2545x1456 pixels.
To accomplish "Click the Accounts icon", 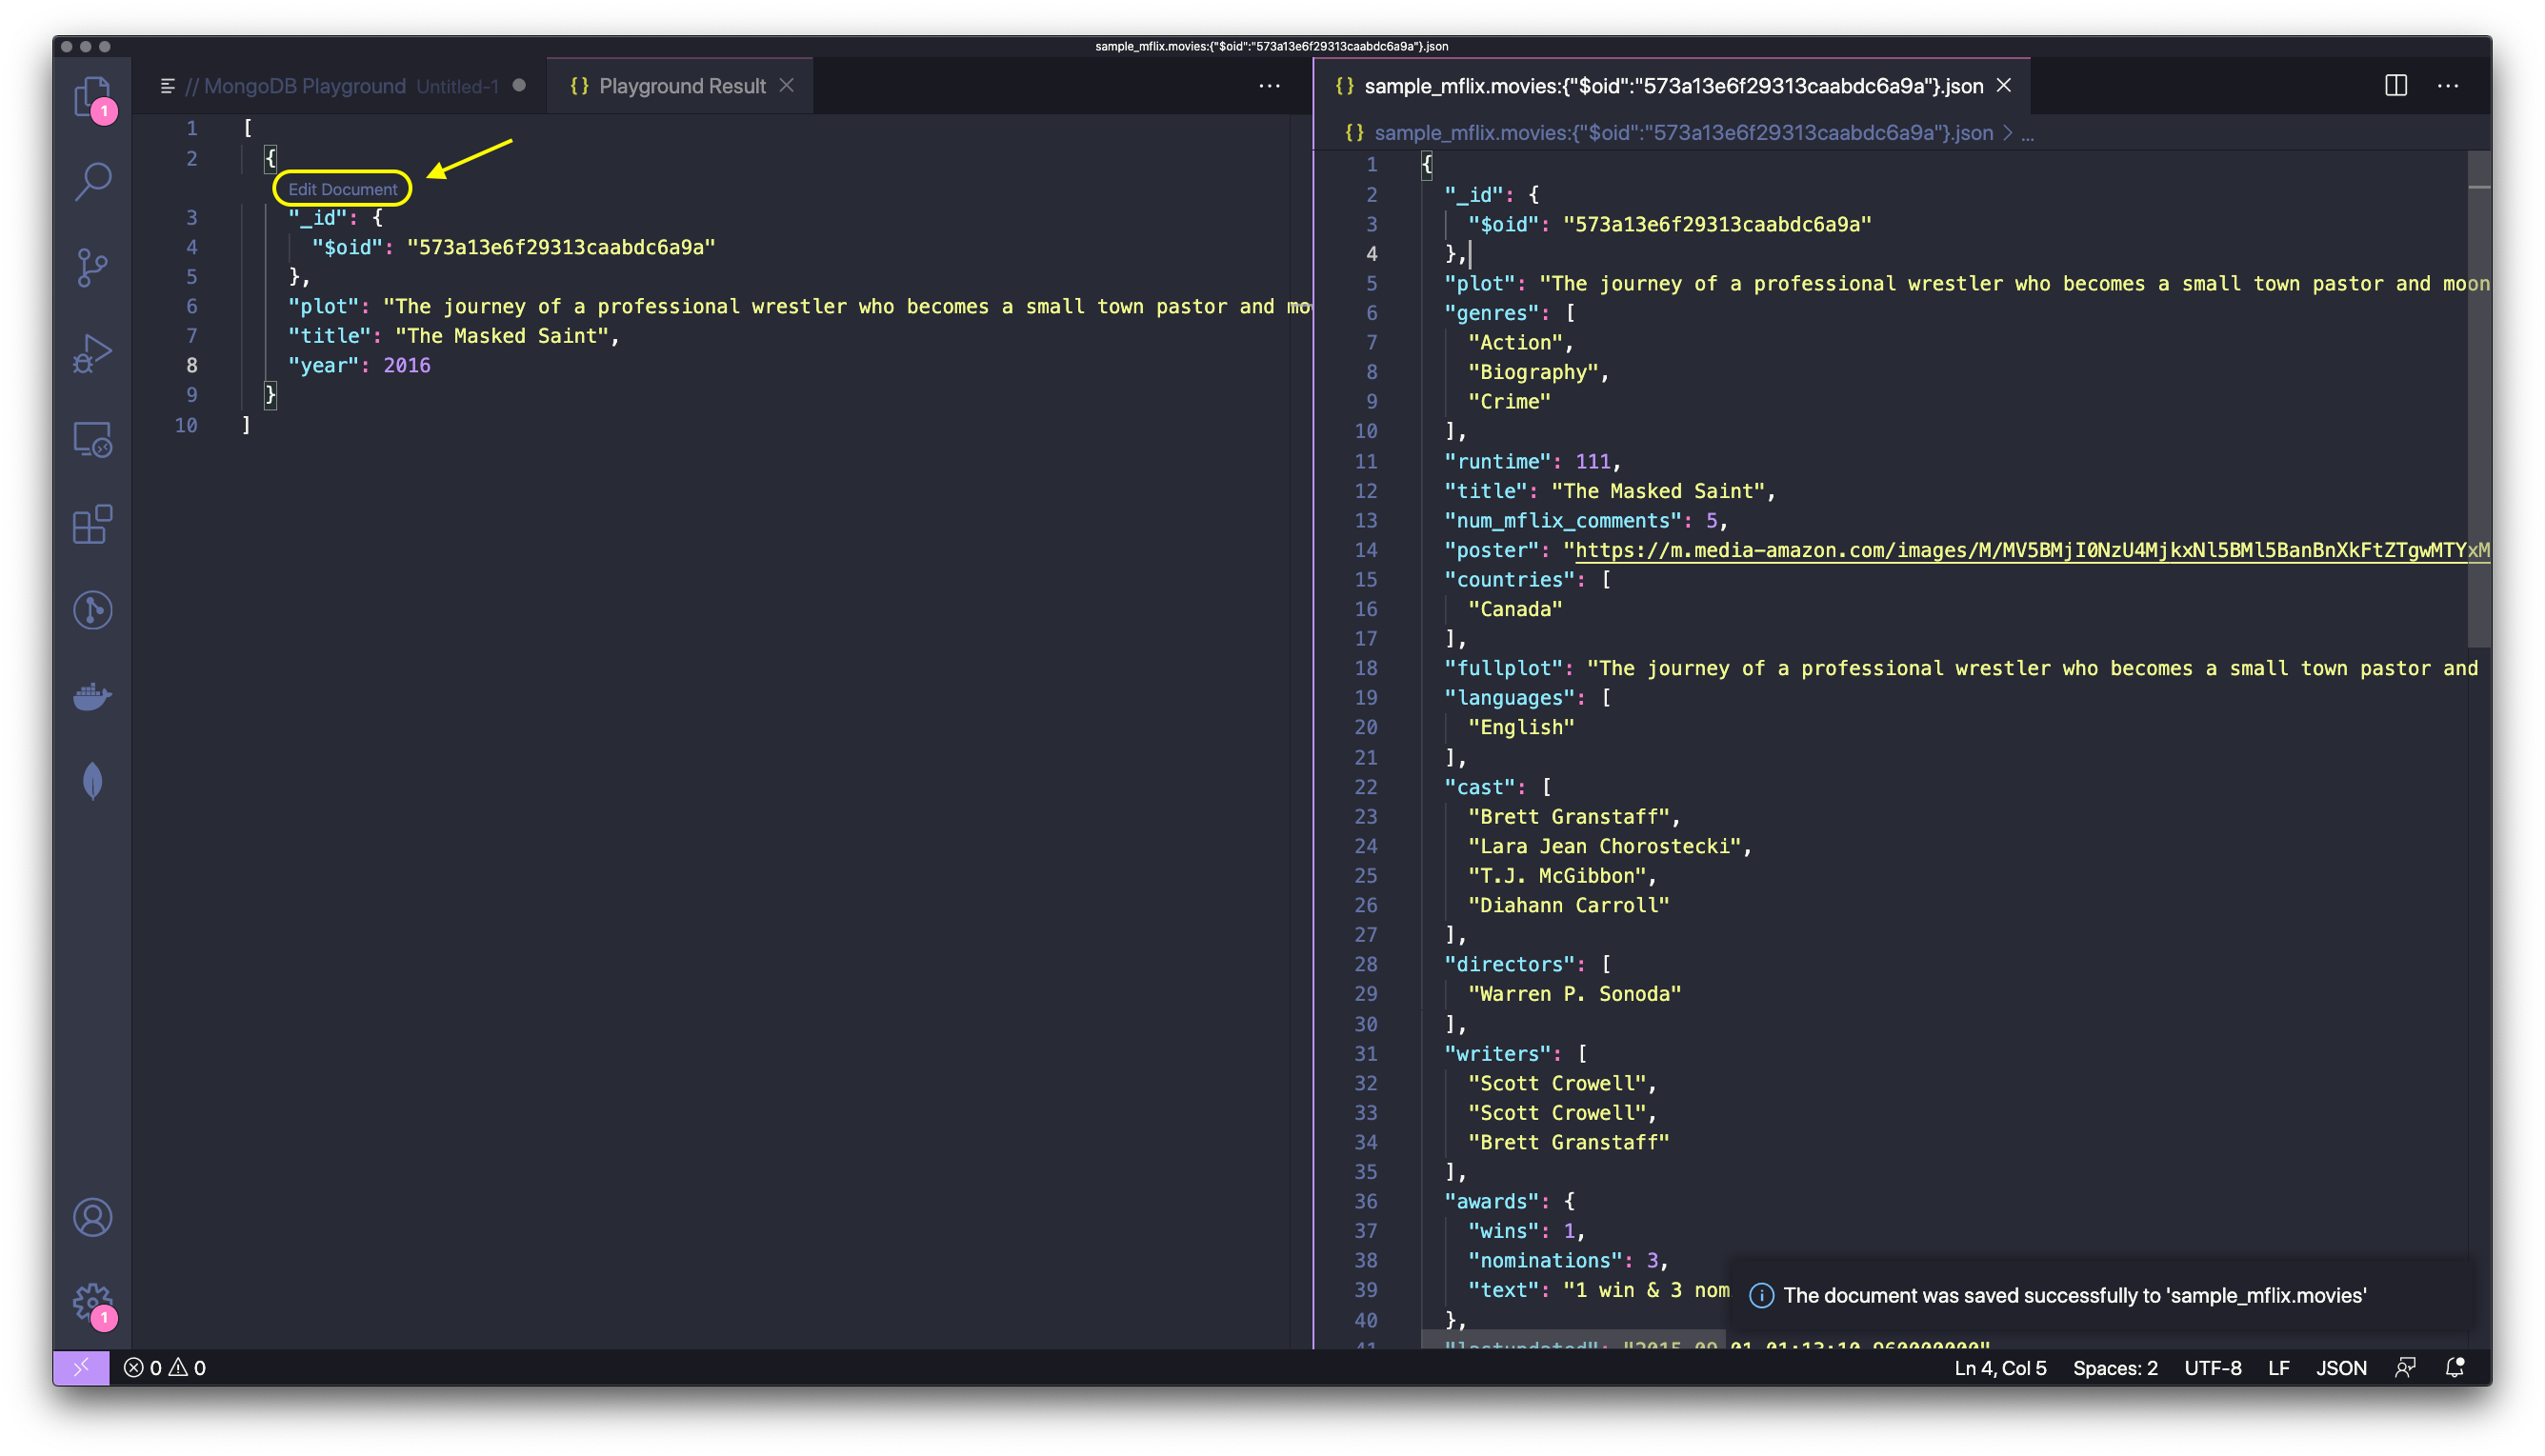I will (92, 1217).
